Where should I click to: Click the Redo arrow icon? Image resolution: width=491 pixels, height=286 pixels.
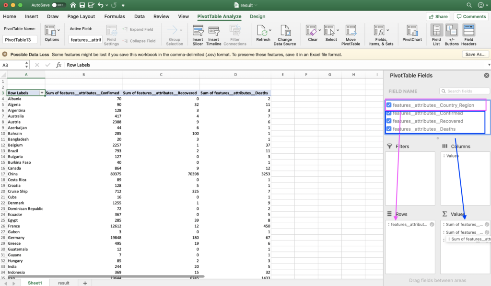114,5
